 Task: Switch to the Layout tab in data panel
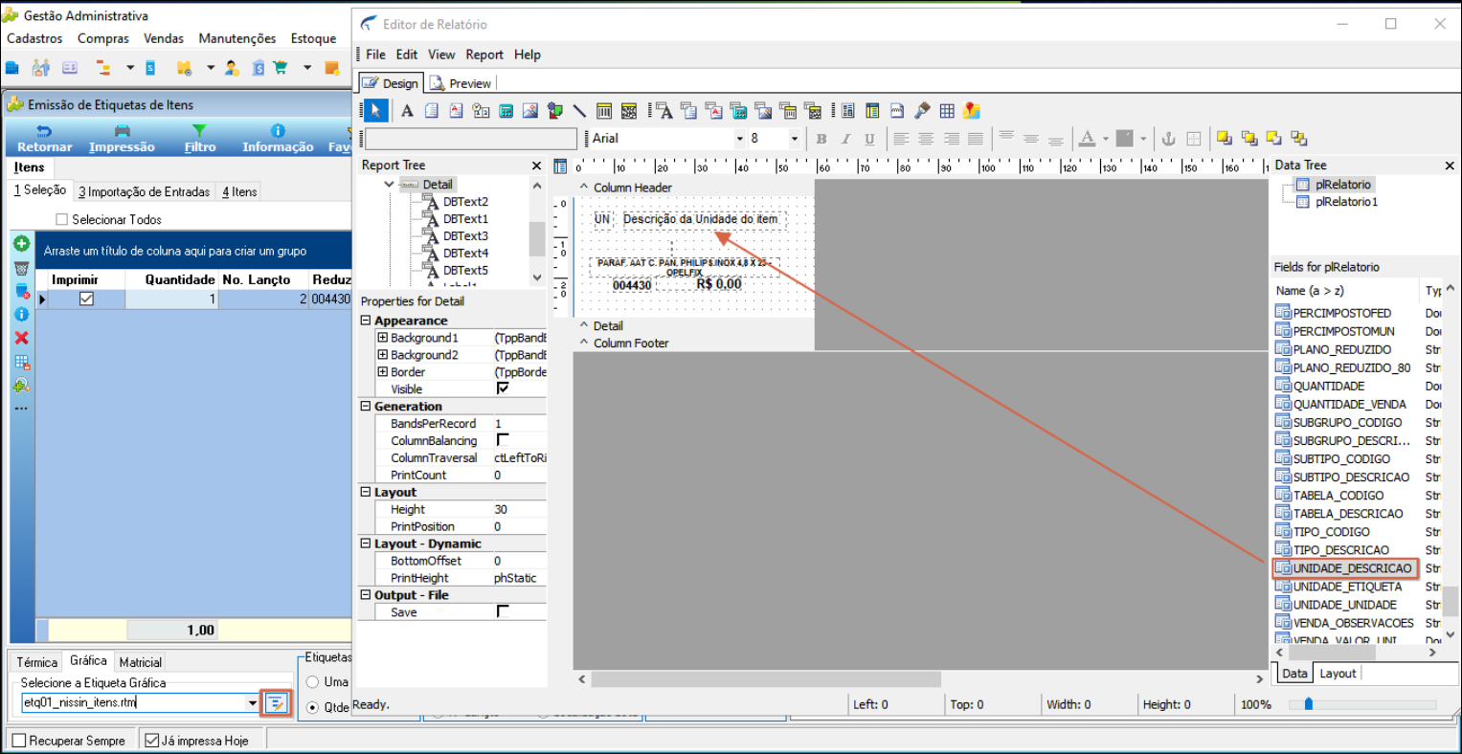click(1338, 674)
